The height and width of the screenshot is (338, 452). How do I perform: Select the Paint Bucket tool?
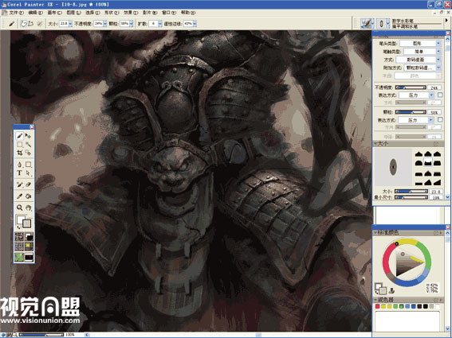pos(28,196)
